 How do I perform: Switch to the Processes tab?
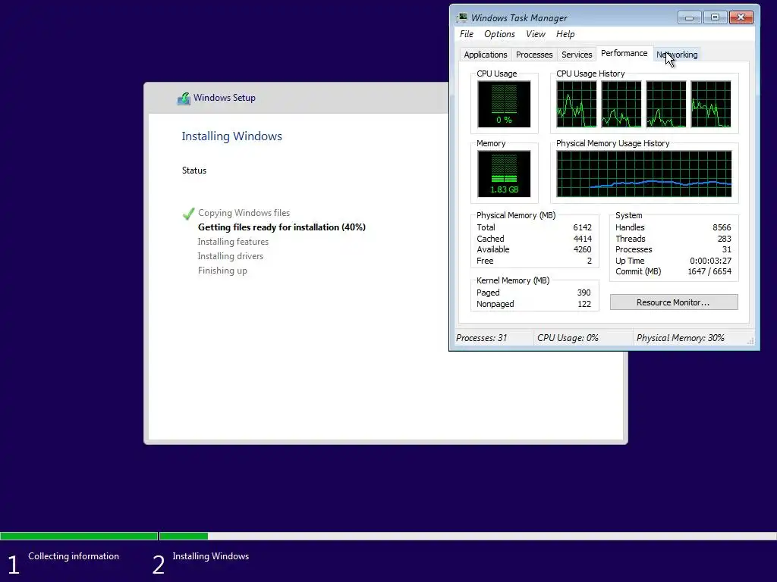tap(533, 55)
